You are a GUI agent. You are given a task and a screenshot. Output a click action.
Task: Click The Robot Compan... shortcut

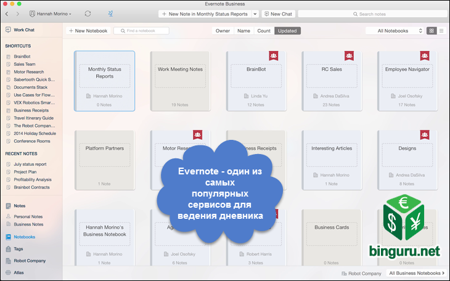(34, 126)
